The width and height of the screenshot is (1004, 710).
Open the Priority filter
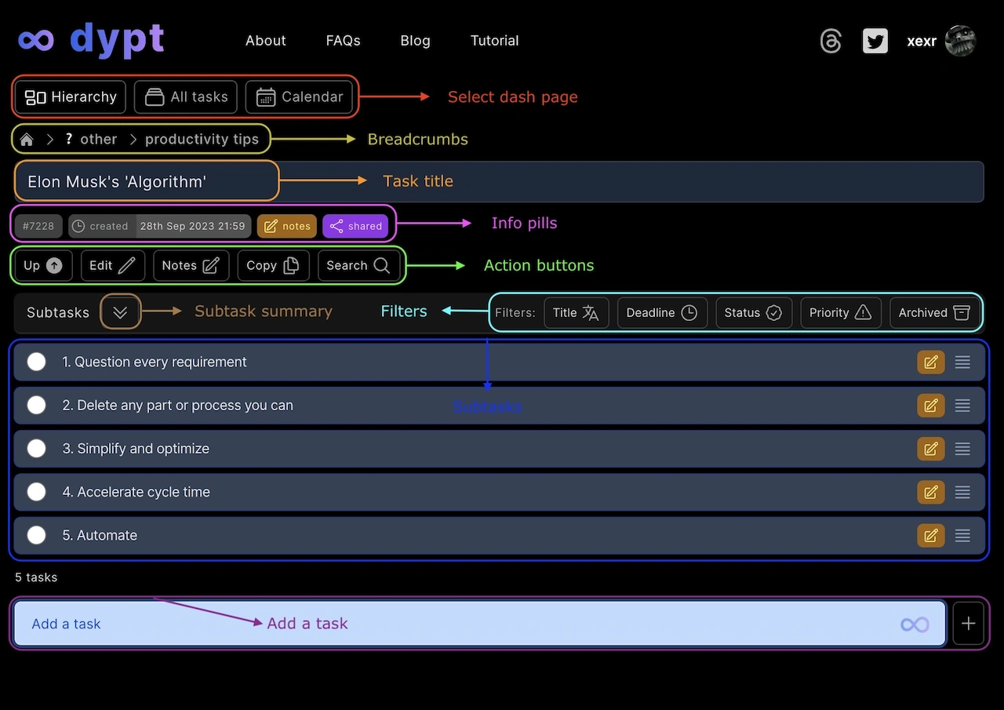click(x=840, y=312)
